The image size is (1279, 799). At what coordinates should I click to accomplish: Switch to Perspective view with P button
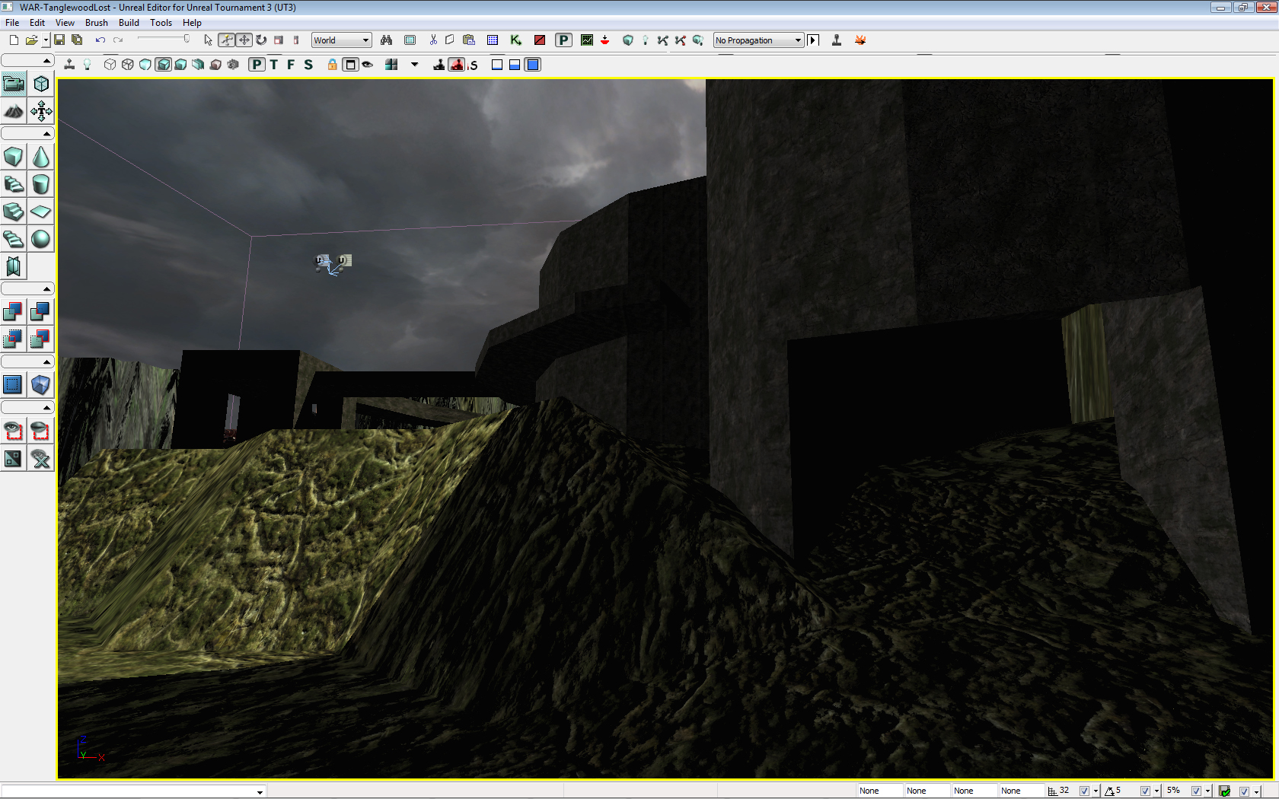[257, 65]
